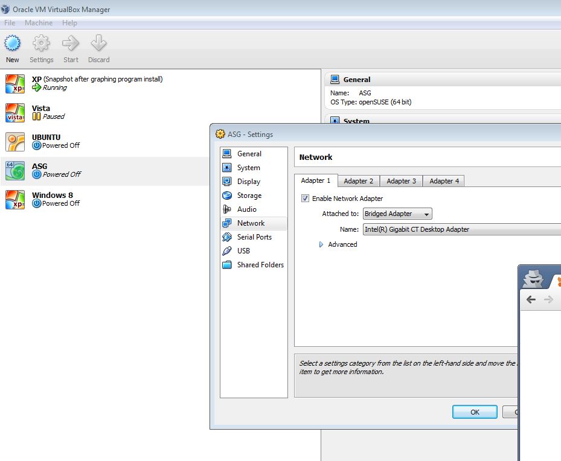This screenshot has height=461, width=561.
Task: Open the Attached to dropdown
Action: point(397,214)
